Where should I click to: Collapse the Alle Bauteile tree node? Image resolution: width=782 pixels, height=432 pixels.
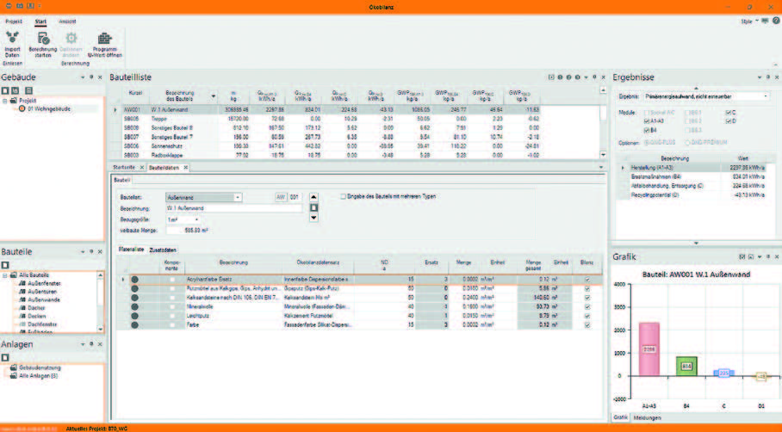click(5, 275)
